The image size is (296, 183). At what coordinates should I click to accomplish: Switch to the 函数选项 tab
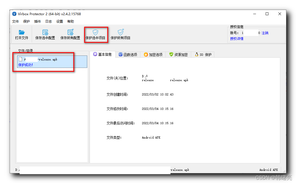point(128,55)
